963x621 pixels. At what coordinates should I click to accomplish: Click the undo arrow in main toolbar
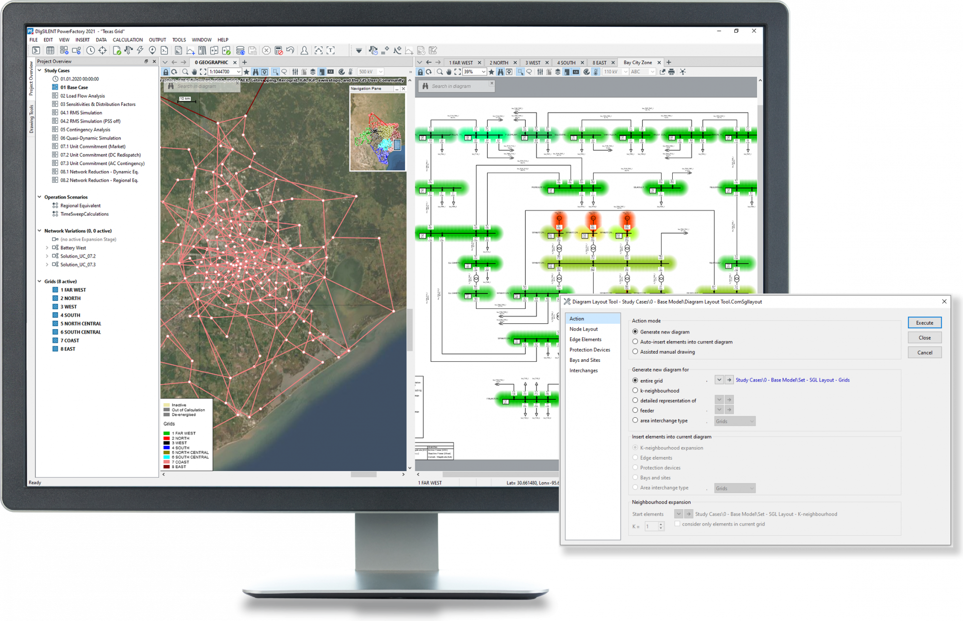click(x=290, y=50)
